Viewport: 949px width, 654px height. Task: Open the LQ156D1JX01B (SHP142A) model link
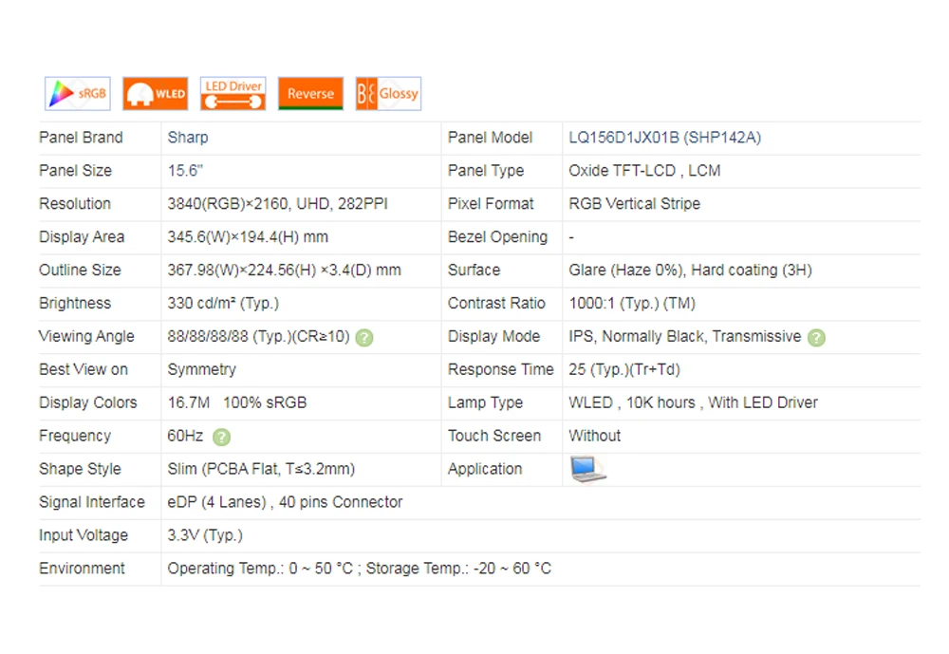[664, 138]
